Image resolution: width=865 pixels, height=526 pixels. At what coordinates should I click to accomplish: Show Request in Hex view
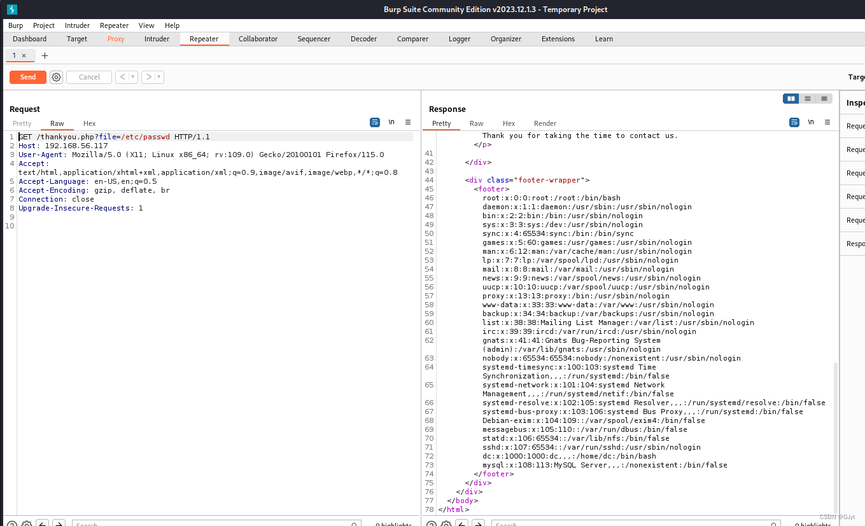click(x=90, y=123)
